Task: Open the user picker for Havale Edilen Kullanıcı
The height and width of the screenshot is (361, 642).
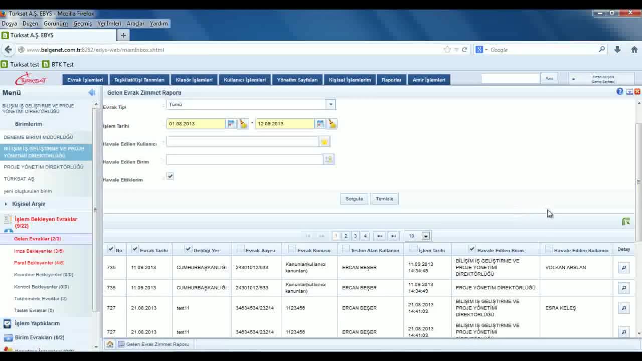Action: tap(324, 142)
